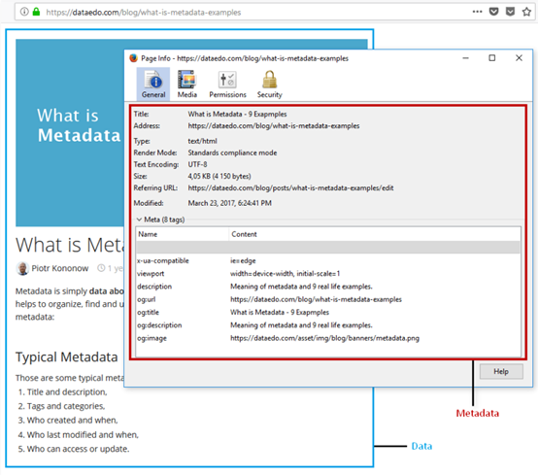Click the Title value What is Metadata

click(237, 114)
